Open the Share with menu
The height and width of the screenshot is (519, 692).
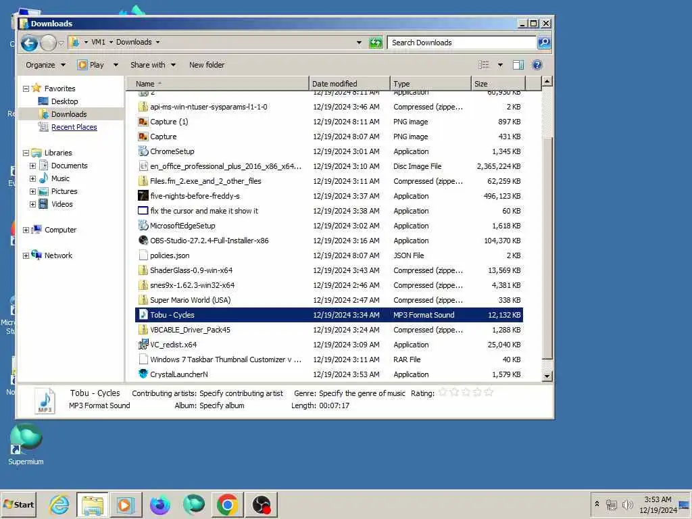click(153, 65)
